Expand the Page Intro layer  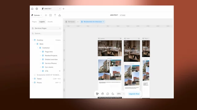coord(40,52)
